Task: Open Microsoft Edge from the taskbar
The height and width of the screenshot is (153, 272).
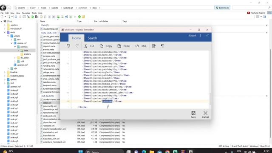Action: pyautogui.click(x=144, y=152)
